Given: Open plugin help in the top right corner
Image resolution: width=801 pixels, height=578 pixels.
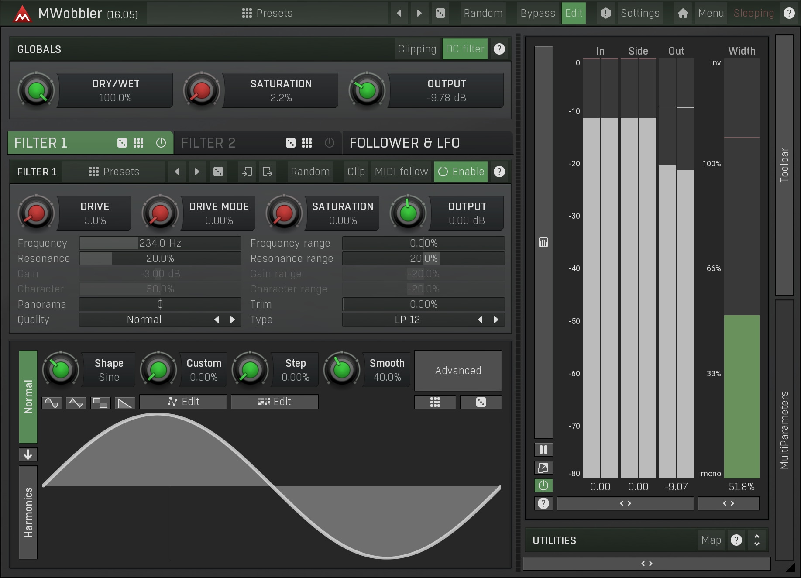Looking at the screenshot, I should (x=789, y=13).
